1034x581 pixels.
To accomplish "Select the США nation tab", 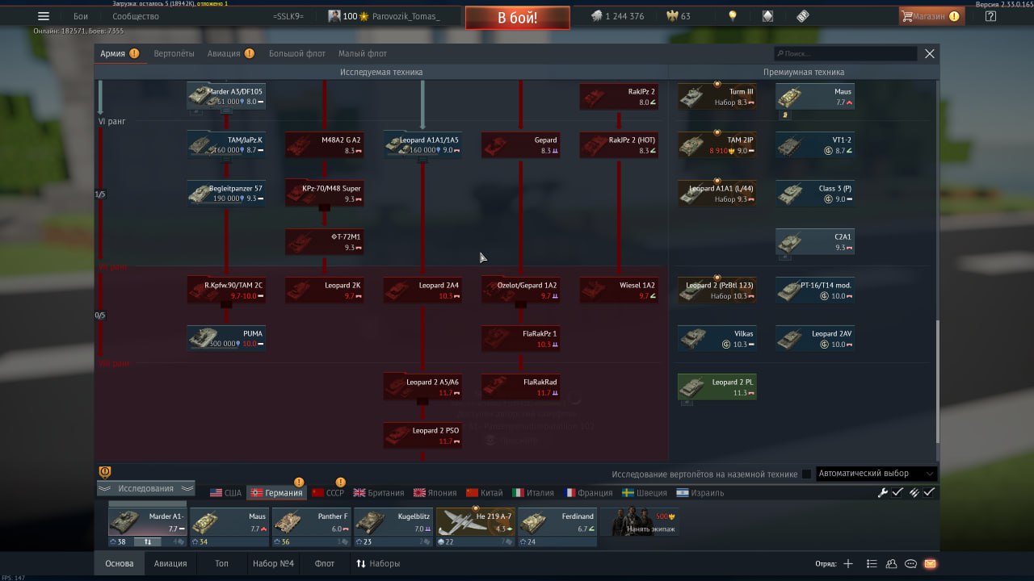I will pos(225,492).
